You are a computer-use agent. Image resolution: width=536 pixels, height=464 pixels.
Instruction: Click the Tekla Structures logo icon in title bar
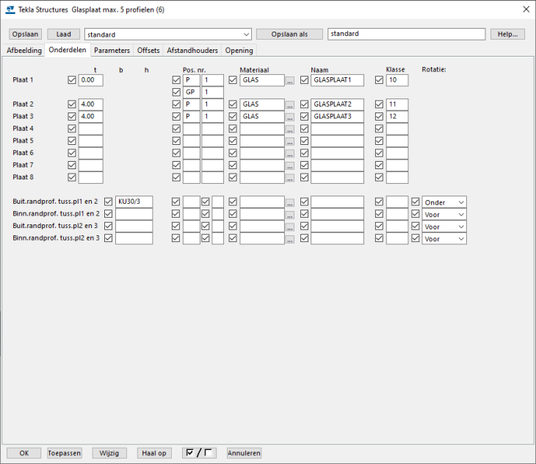(10, 10)
